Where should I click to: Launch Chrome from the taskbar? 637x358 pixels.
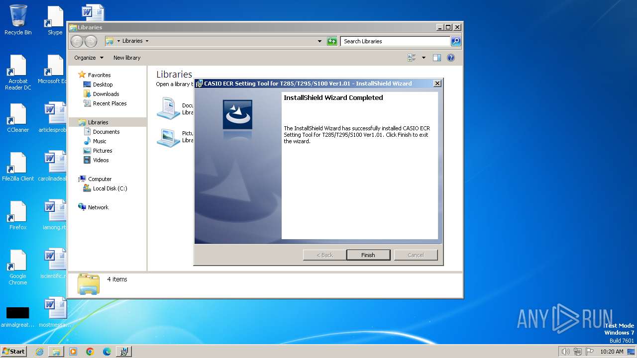pyautogui.click(x=90, y=352)
